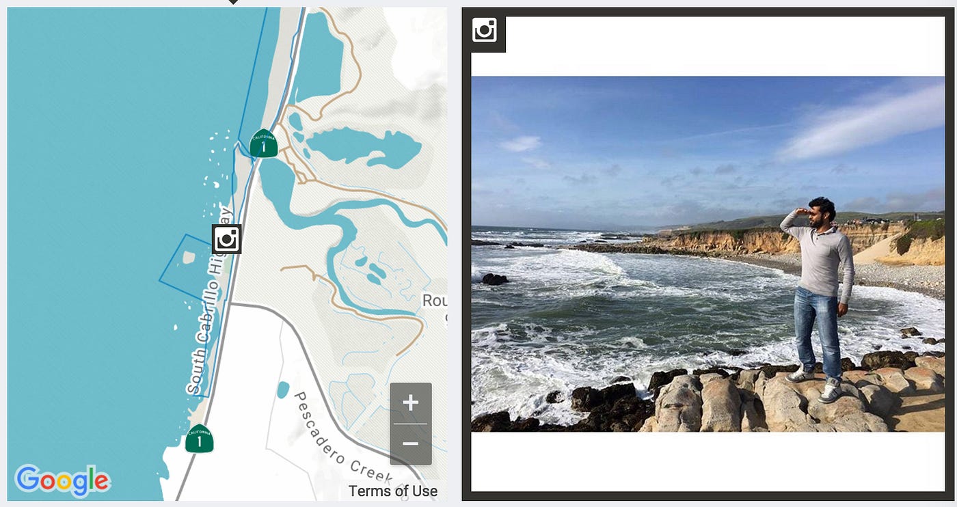Click the large lagoon near highway shield
This screenshot has height=507, width=957.
click(x=362, y=146)
